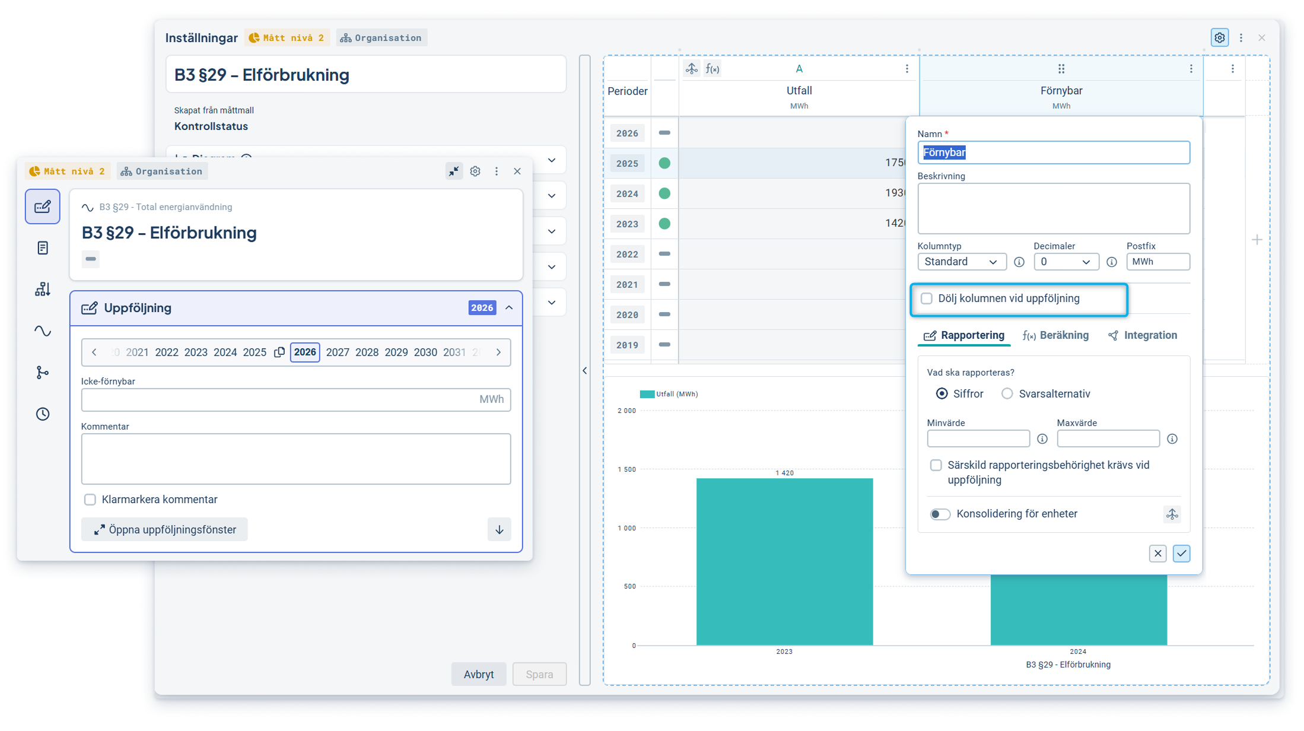Viewport: 1304px width, 731px height.
Task: Switch to the Beräkning tab
Action: tap(1056, 335)
